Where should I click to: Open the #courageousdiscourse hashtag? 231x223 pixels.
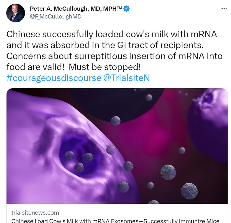[54, 78]
